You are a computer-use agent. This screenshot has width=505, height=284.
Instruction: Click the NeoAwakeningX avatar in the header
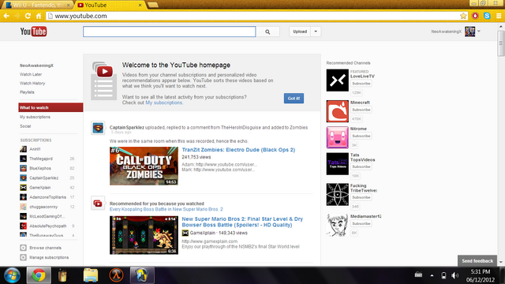[470, 32]
